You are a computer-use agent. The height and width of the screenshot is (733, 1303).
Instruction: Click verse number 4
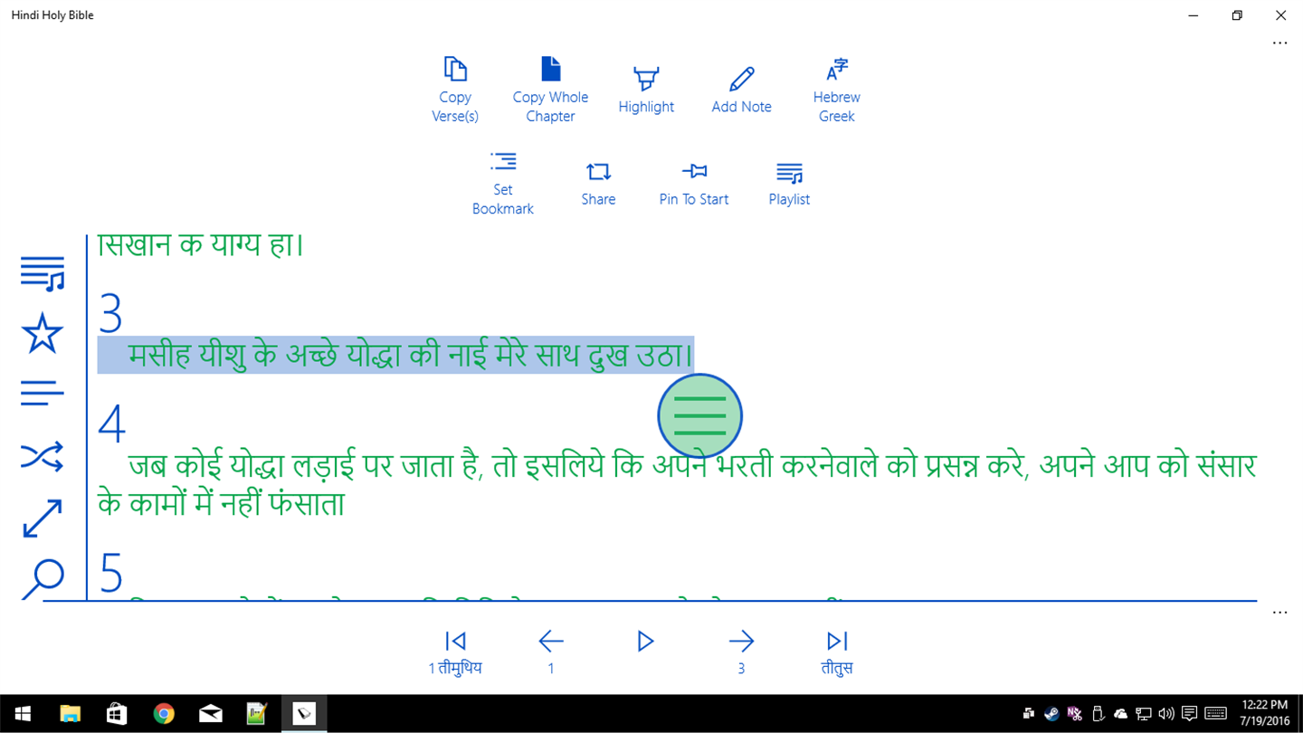[x=111, y=424]
